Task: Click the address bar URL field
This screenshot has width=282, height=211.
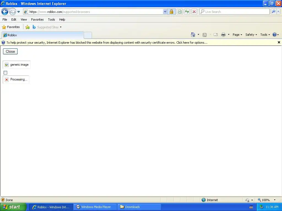Action: (93, 12)
